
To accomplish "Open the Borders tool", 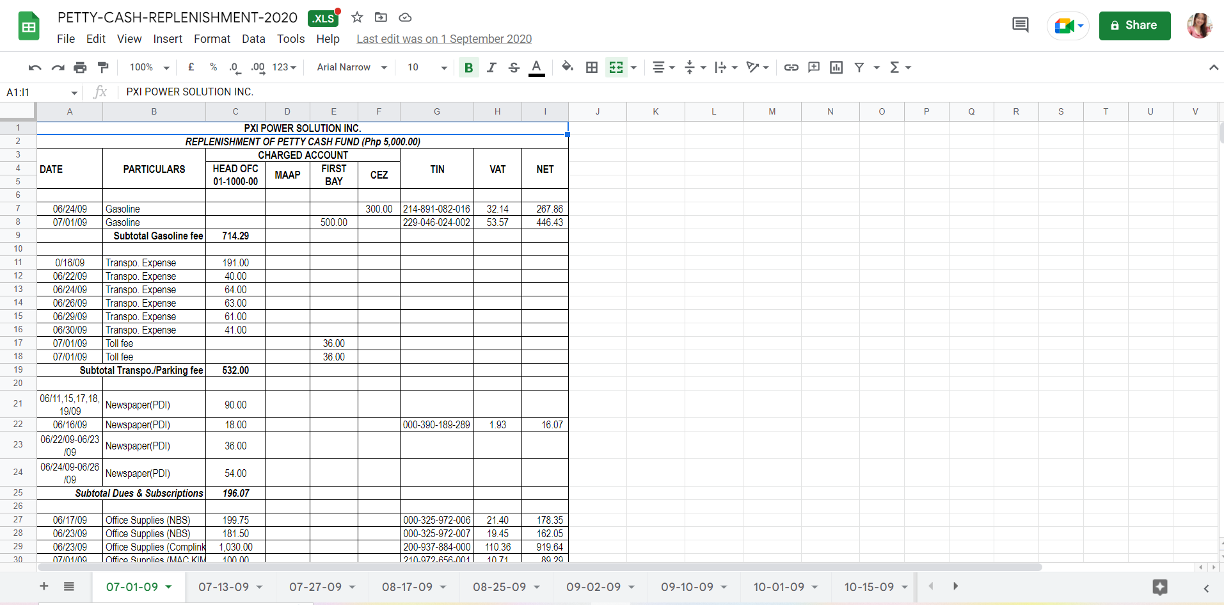I will coord(592,67).
